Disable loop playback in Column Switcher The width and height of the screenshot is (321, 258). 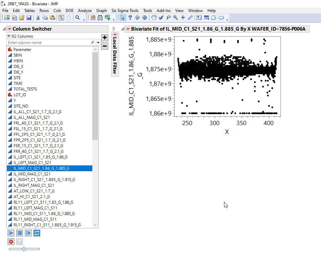tap(37, 233)
